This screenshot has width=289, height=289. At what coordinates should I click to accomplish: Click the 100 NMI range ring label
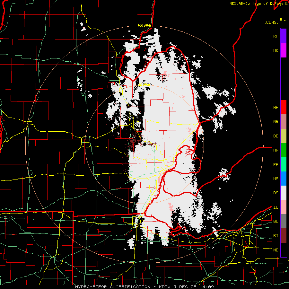pyautogui.click(x=144, y=25)
